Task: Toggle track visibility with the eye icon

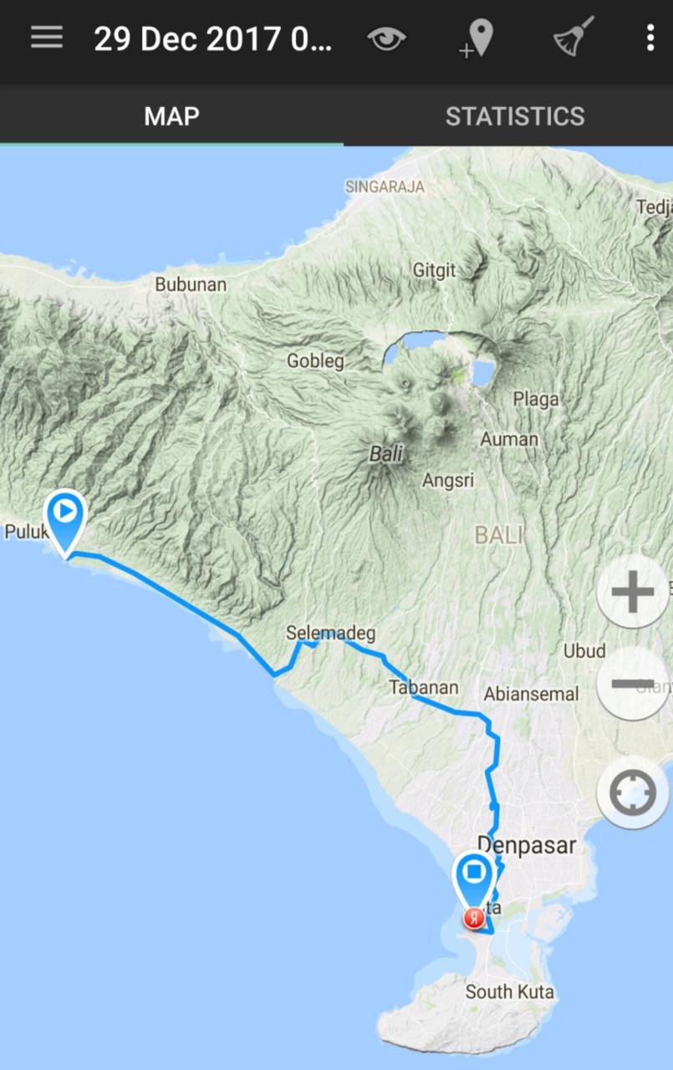Action: 386,38
